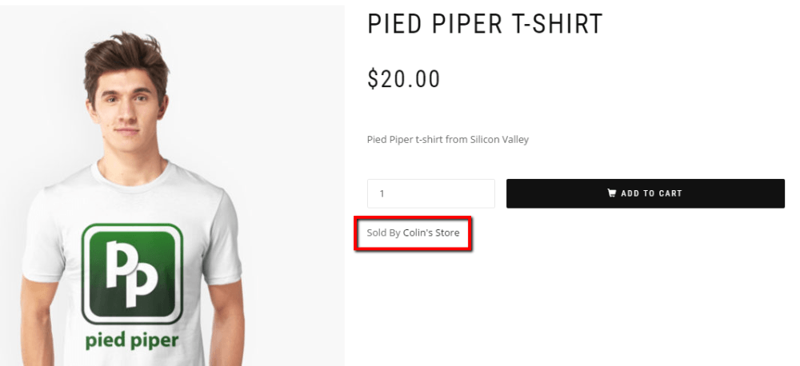The height and width of the screenshot is (366, 800).
Task: Click the Pied Piper T-Shirt product title
Action: [x=484, y=25]
